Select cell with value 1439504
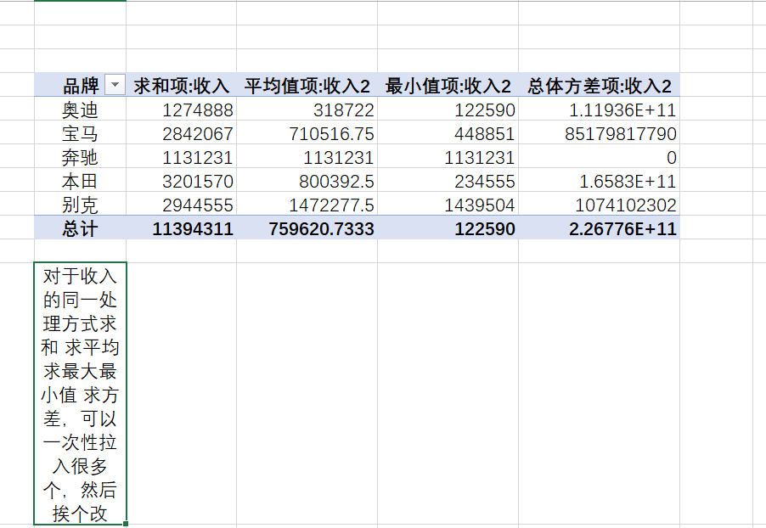The image size is (766, 528). 448,205
